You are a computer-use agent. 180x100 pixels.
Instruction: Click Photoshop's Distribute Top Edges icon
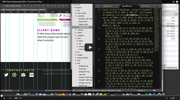click(x=48, y=6)
